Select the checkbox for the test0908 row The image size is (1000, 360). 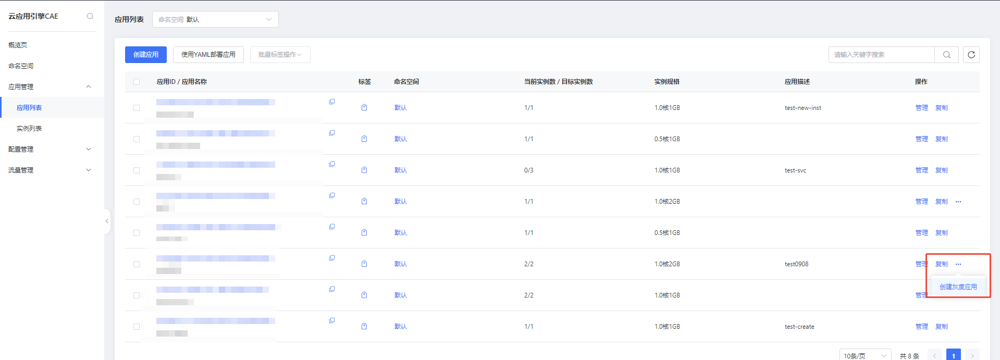(137, 264)
